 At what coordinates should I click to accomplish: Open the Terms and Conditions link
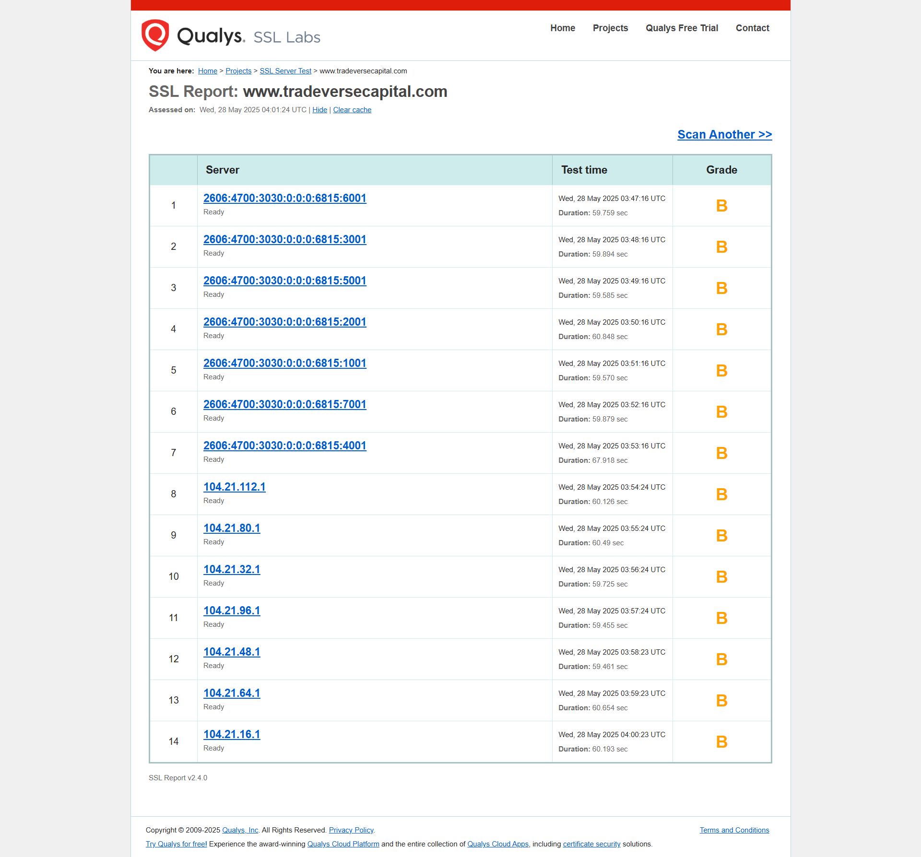[x=734, y=830]
